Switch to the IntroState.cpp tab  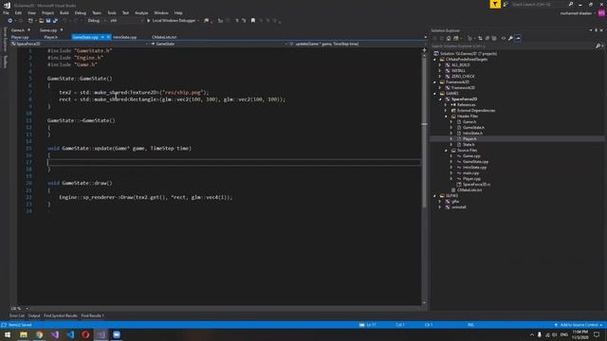pos(124,37)
